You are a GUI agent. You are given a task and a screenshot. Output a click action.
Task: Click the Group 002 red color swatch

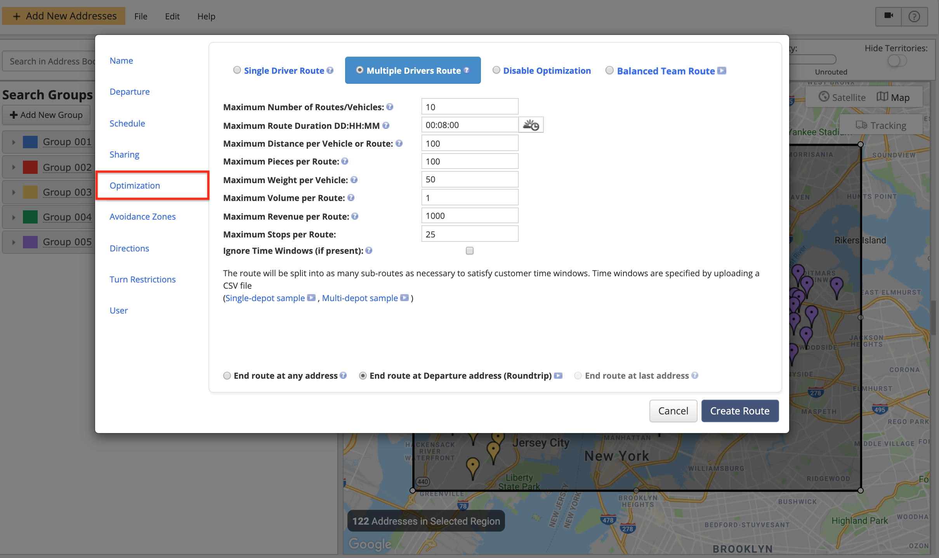coord(30,167)
